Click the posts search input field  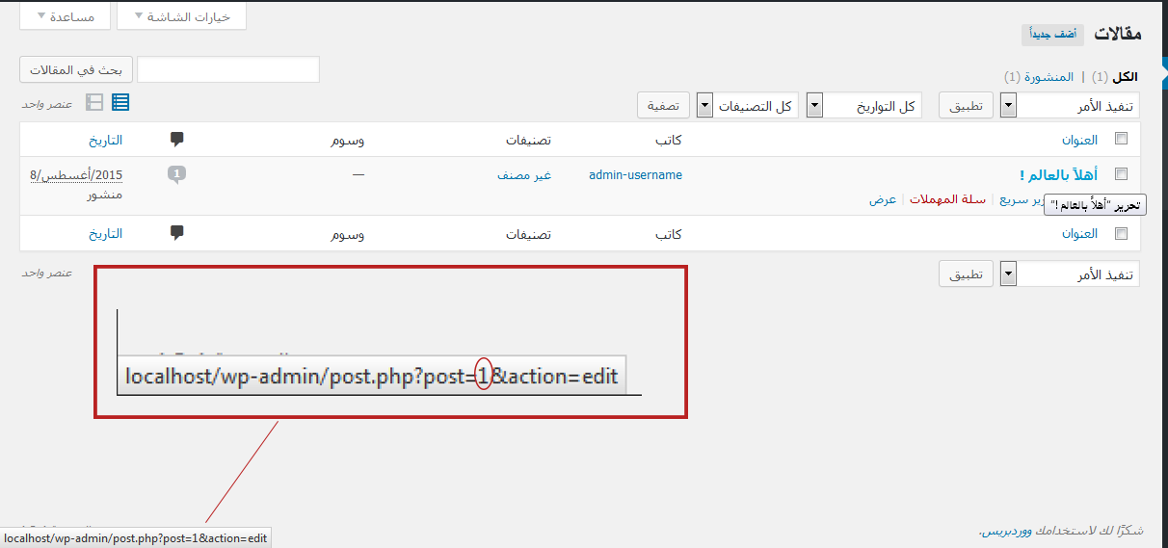click(x=228, y=70)
